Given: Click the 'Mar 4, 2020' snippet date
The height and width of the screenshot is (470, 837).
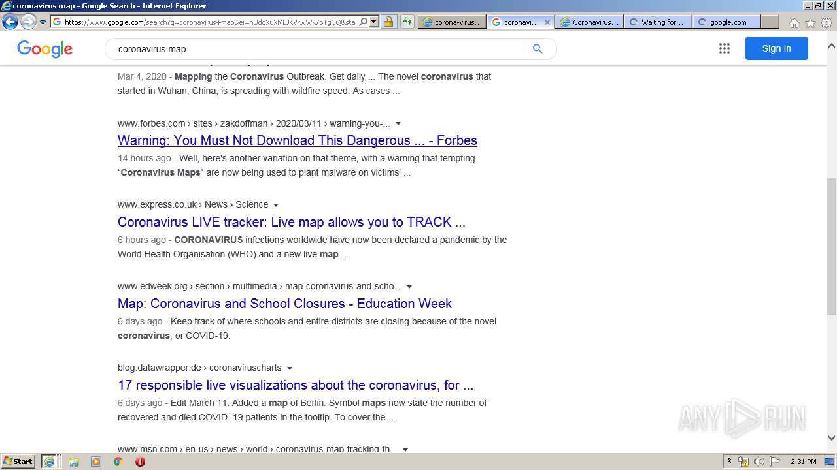Looking at the screenshot, I should (142, 76).
